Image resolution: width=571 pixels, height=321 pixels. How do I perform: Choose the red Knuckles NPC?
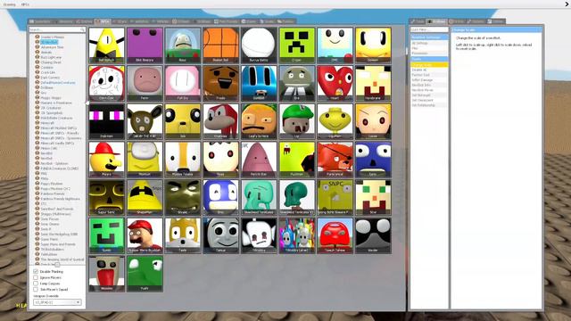(x=220, y=121)
